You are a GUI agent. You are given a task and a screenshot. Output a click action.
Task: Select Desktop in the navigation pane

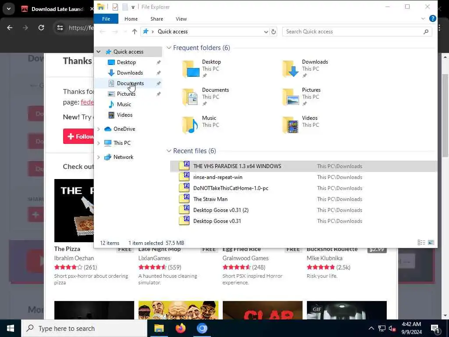[x=126, y=62]
